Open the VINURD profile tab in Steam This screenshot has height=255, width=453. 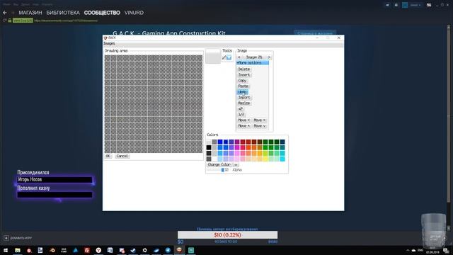point(134,13)
